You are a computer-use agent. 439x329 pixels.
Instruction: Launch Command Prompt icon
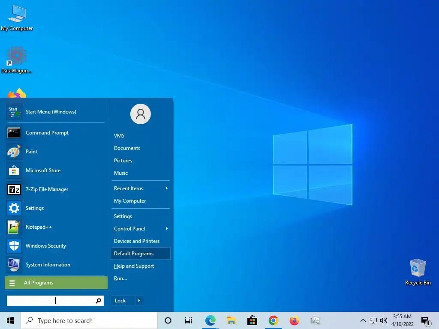click(x=14, y=133)
